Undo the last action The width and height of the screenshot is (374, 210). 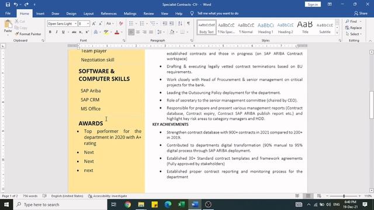[16, 4]
